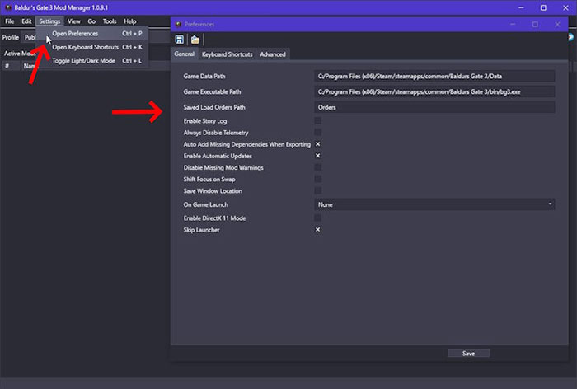
Task: Enable DirectX 11 Mode checkbox
Action: [x=317, y=218]
